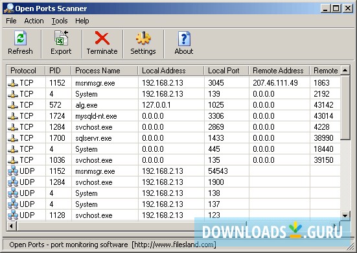This screenshot has width=357, height=253.
Task: Click the Export to Excel icon
Action: point(61,38)
